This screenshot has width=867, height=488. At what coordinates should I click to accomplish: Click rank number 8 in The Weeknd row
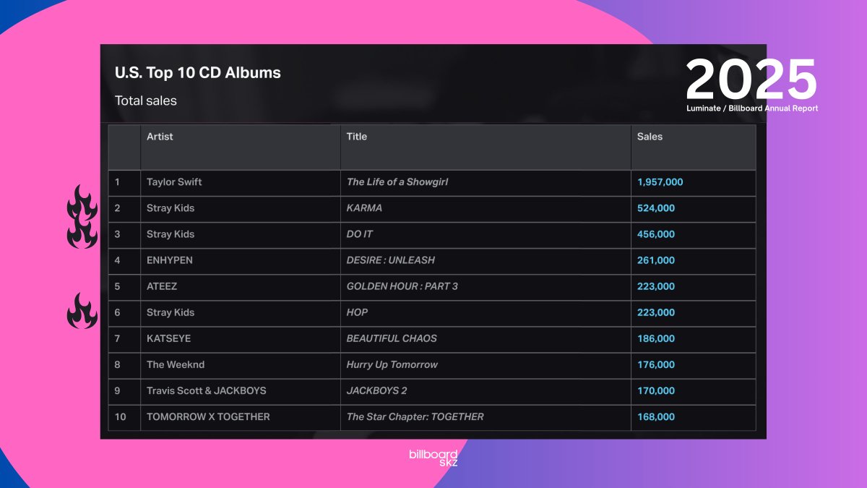118,364
